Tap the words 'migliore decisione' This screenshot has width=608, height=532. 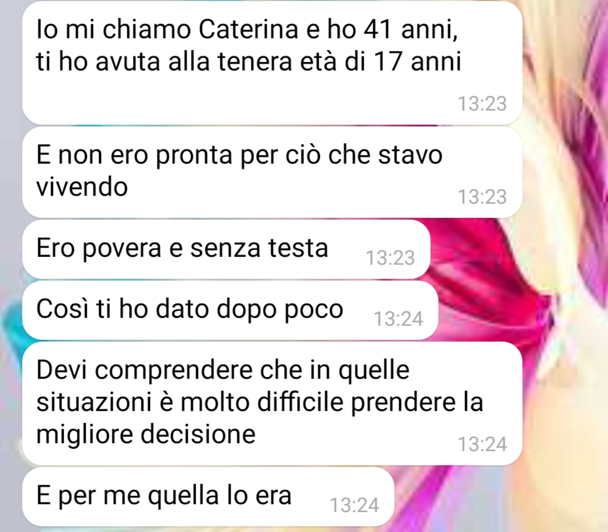[x=146, y=434]
